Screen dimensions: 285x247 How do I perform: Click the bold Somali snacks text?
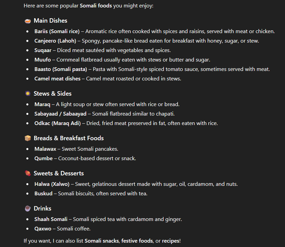[x=101, y=241]
